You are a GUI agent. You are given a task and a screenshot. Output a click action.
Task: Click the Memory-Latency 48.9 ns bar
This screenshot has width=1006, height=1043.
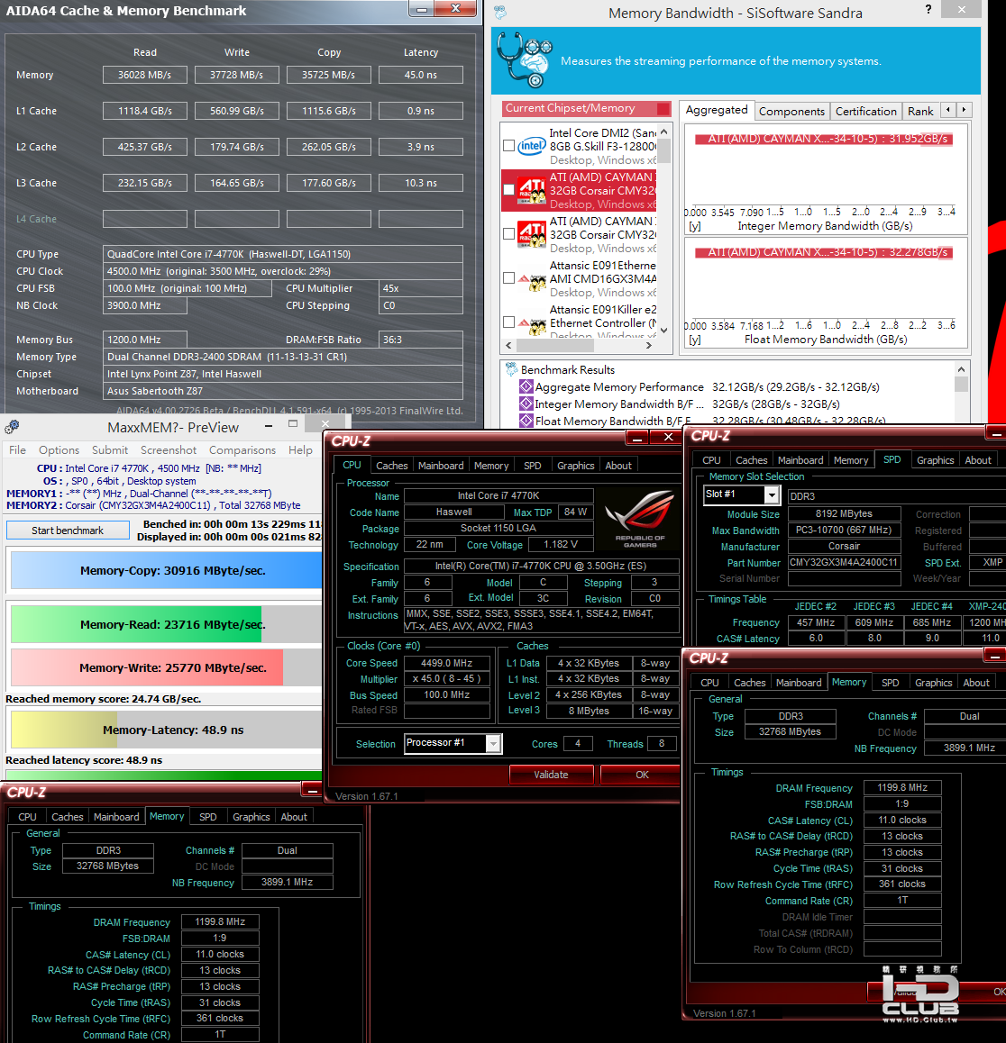167,729
